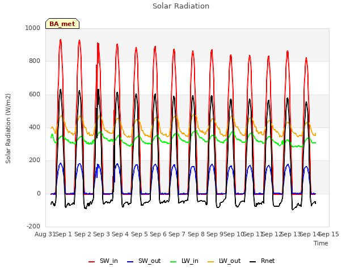
Task: Click the blue SW_out legend color marker
Action: 130,262
